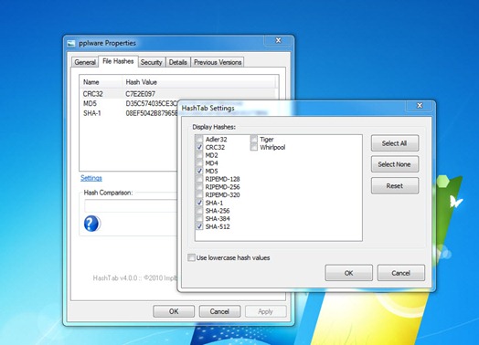Open the Details tab
Screen dimensions: 479x345
pyautogui.click(x=177, y=62)
